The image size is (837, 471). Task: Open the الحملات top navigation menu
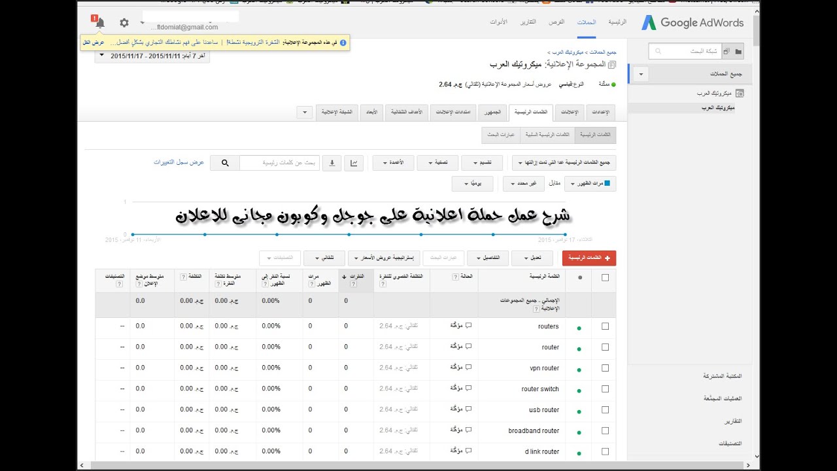587,22
